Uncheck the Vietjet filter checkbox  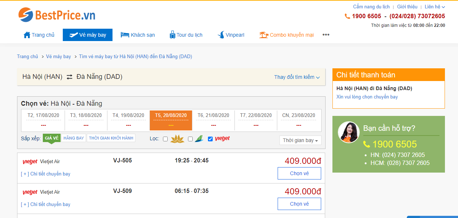210,139
